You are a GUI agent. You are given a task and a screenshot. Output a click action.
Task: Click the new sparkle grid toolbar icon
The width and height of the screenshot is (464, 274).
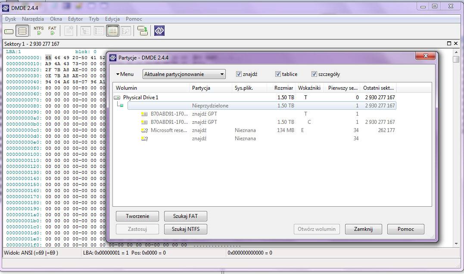(69, 31)
